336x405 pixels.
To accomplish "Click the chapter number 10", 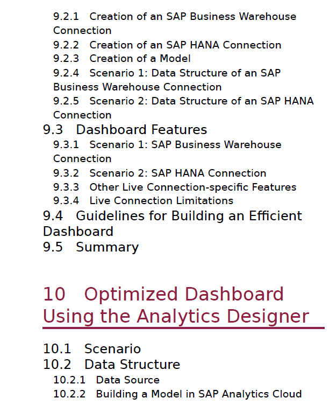I will pos(54,294).
